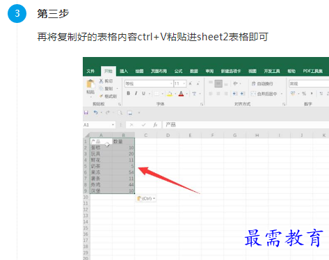Click the accounting number format icon
329x260 pixels.
click(x=293, y=93)
